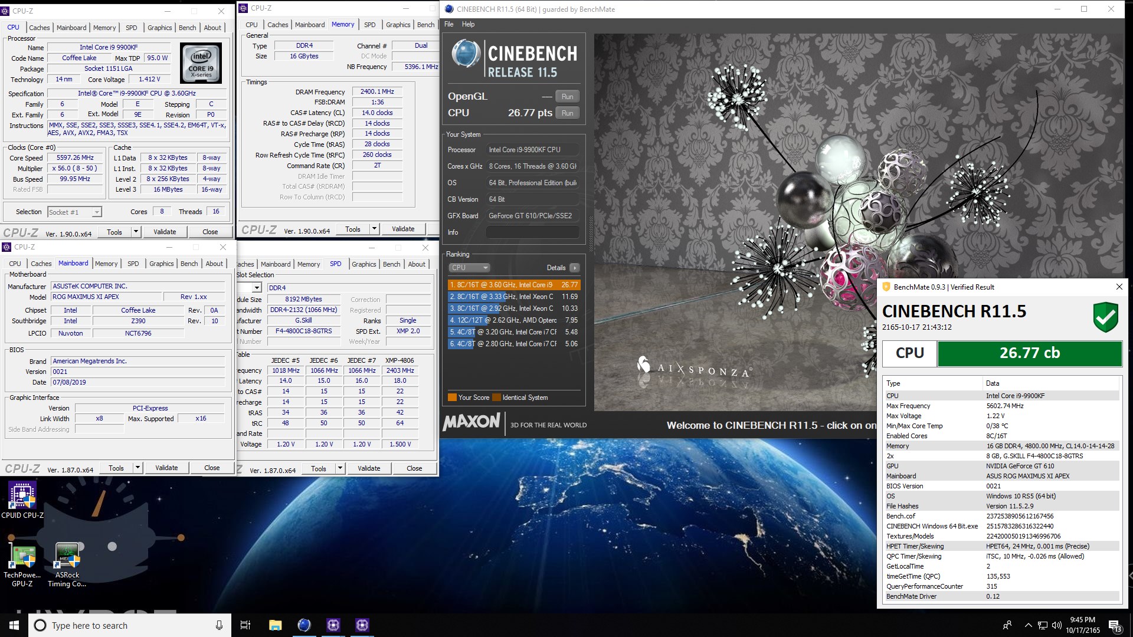Click the Cinebench Info input field

click(532, 232)
